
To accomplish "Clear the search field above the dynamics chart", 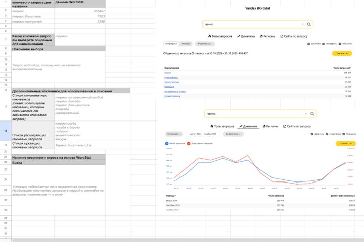I will (306, 114).
